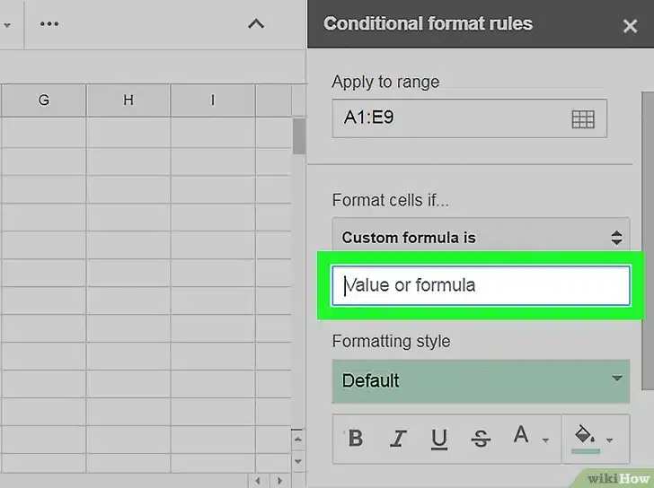Enable strikethrough text formatting
Screen dimensions: 654x488
[481, 438]
